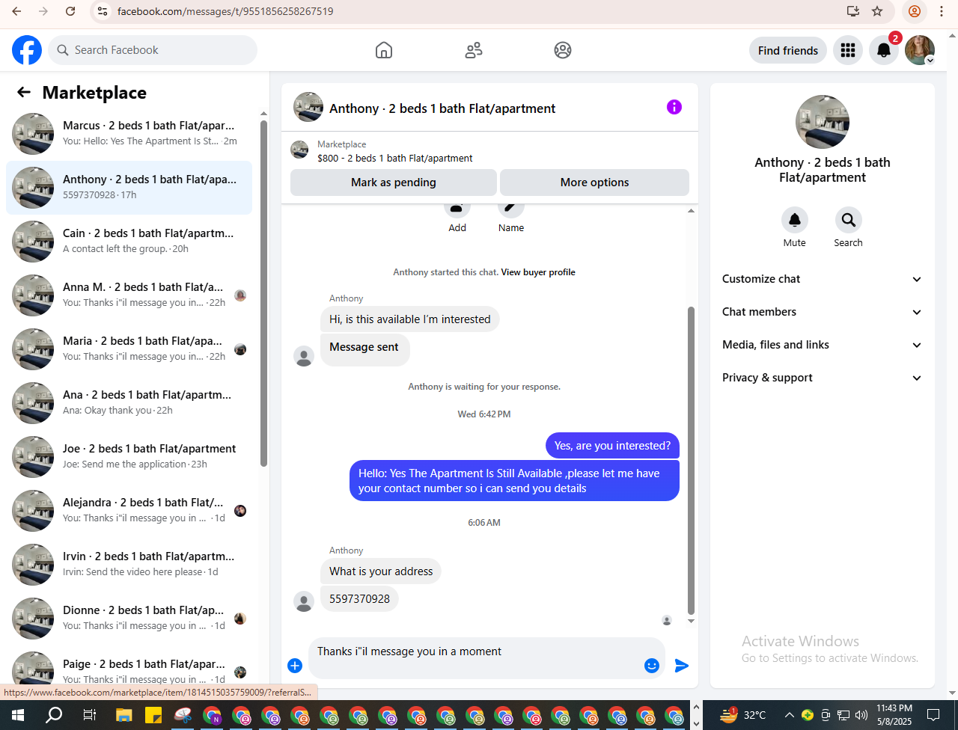Image resolution: width=958 pixels, height=730 pixels.
Task: Reload the page in browser
Action: tap(70, 11)
